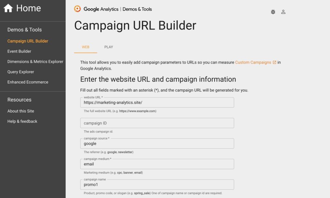
Task: Follow the Custom Campaigns link
Action: pyautogui.click(x=253, y=62)
